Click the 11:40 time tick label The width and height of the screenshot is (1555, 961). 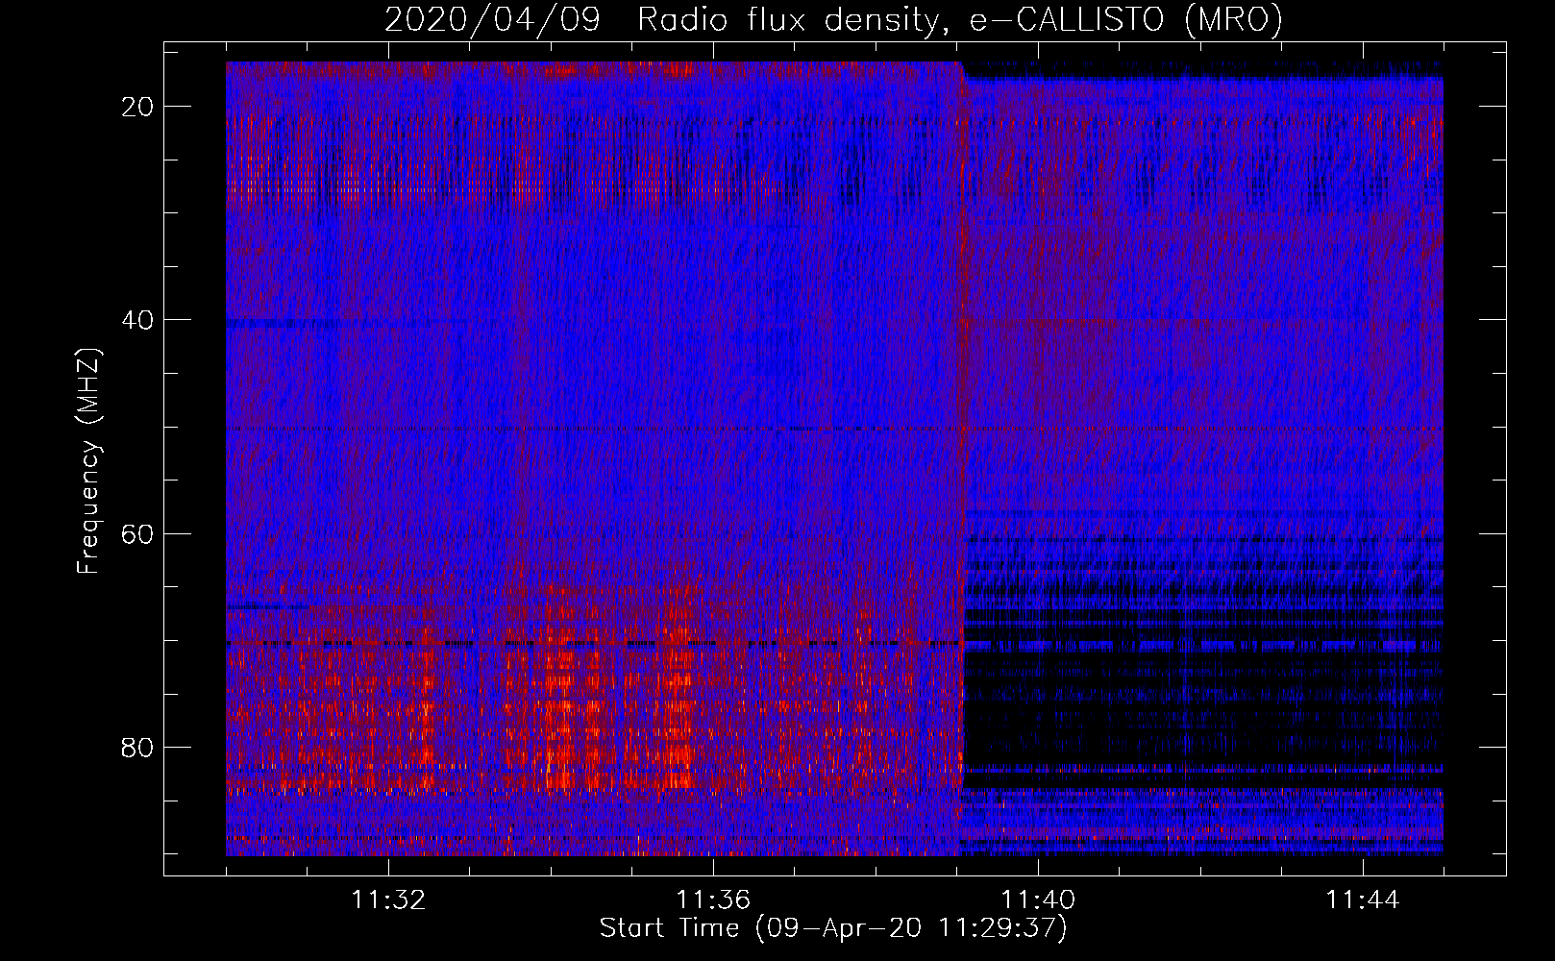pyautogui.click(x=1038, y=900)
